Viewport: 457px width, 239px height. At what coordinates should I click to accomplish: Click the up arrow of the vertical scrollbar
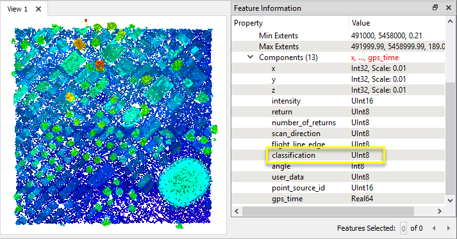coord(450,22)
